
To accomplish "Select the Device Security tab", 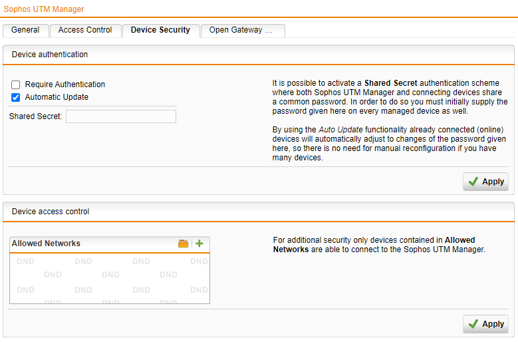I will 160,30.
